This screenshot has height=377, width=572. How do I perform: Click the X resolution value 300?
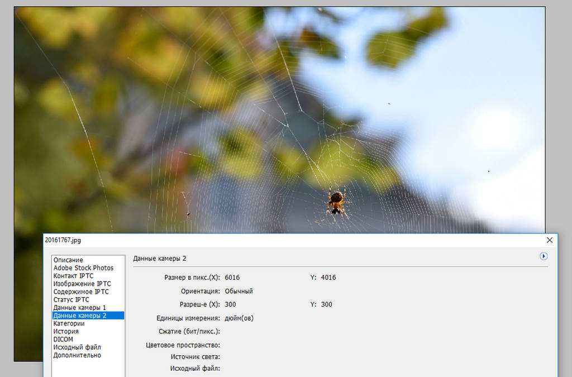tap(230, 304)
